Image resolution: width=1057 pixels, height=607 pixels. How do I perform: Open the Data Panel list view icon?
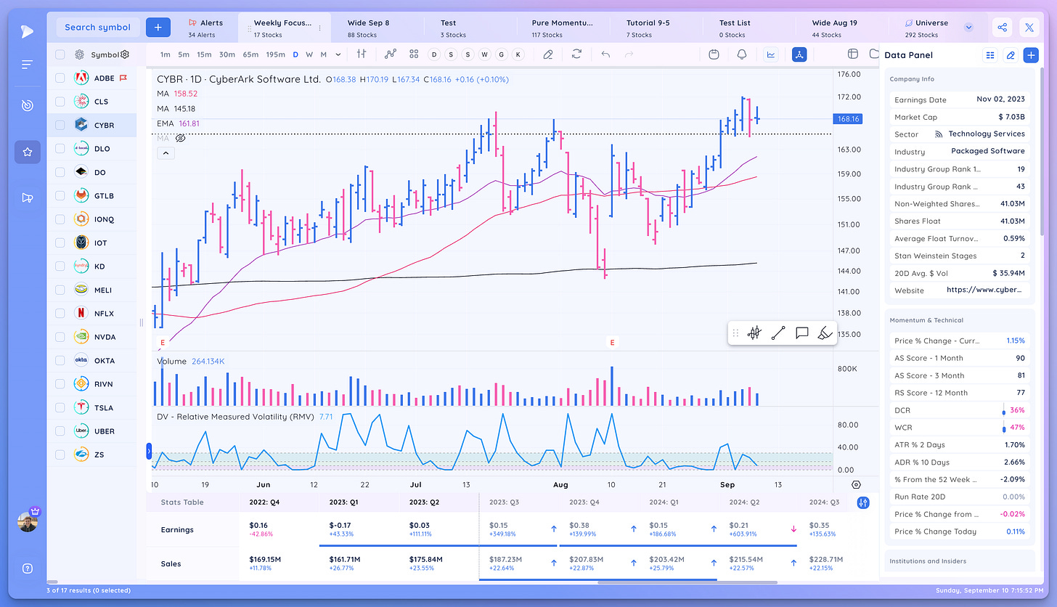pos(990,55)
